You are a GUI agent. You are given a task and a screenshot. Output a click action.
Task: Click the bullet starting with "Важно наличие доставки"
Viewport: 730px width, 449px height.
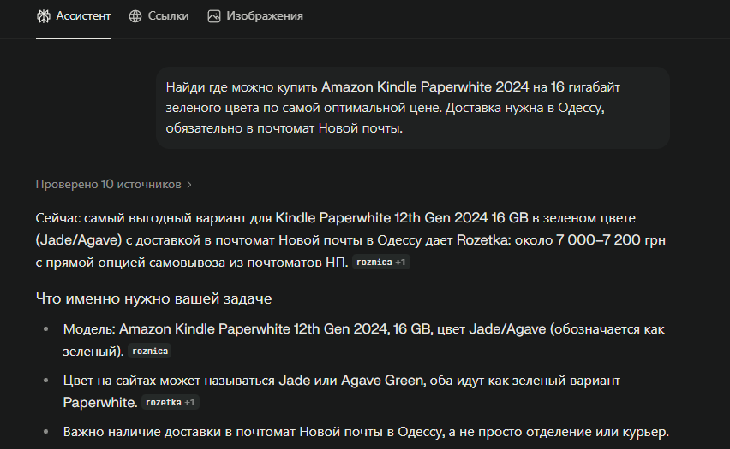coord(365,431)
